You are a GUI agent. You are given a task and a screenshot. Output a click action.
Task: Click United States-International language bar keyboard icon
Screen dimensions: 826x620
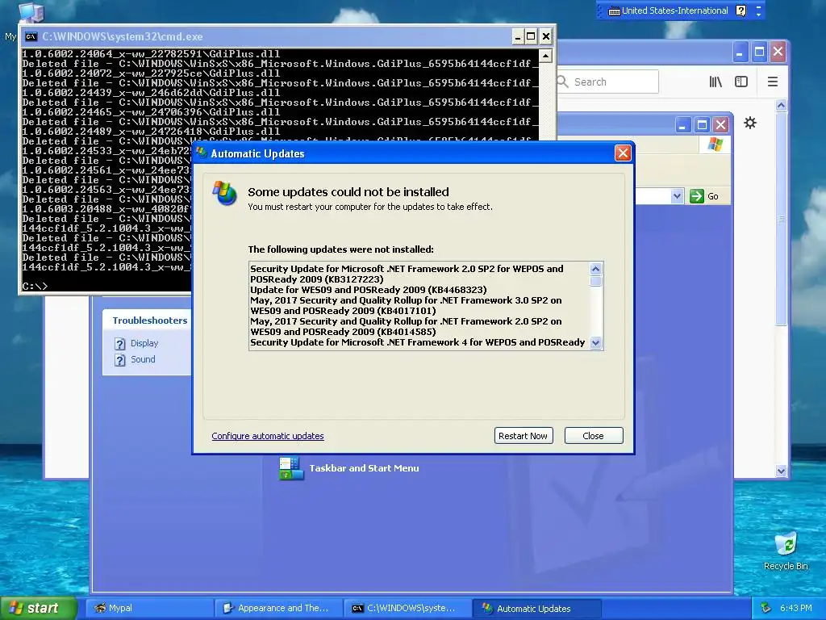614,11
